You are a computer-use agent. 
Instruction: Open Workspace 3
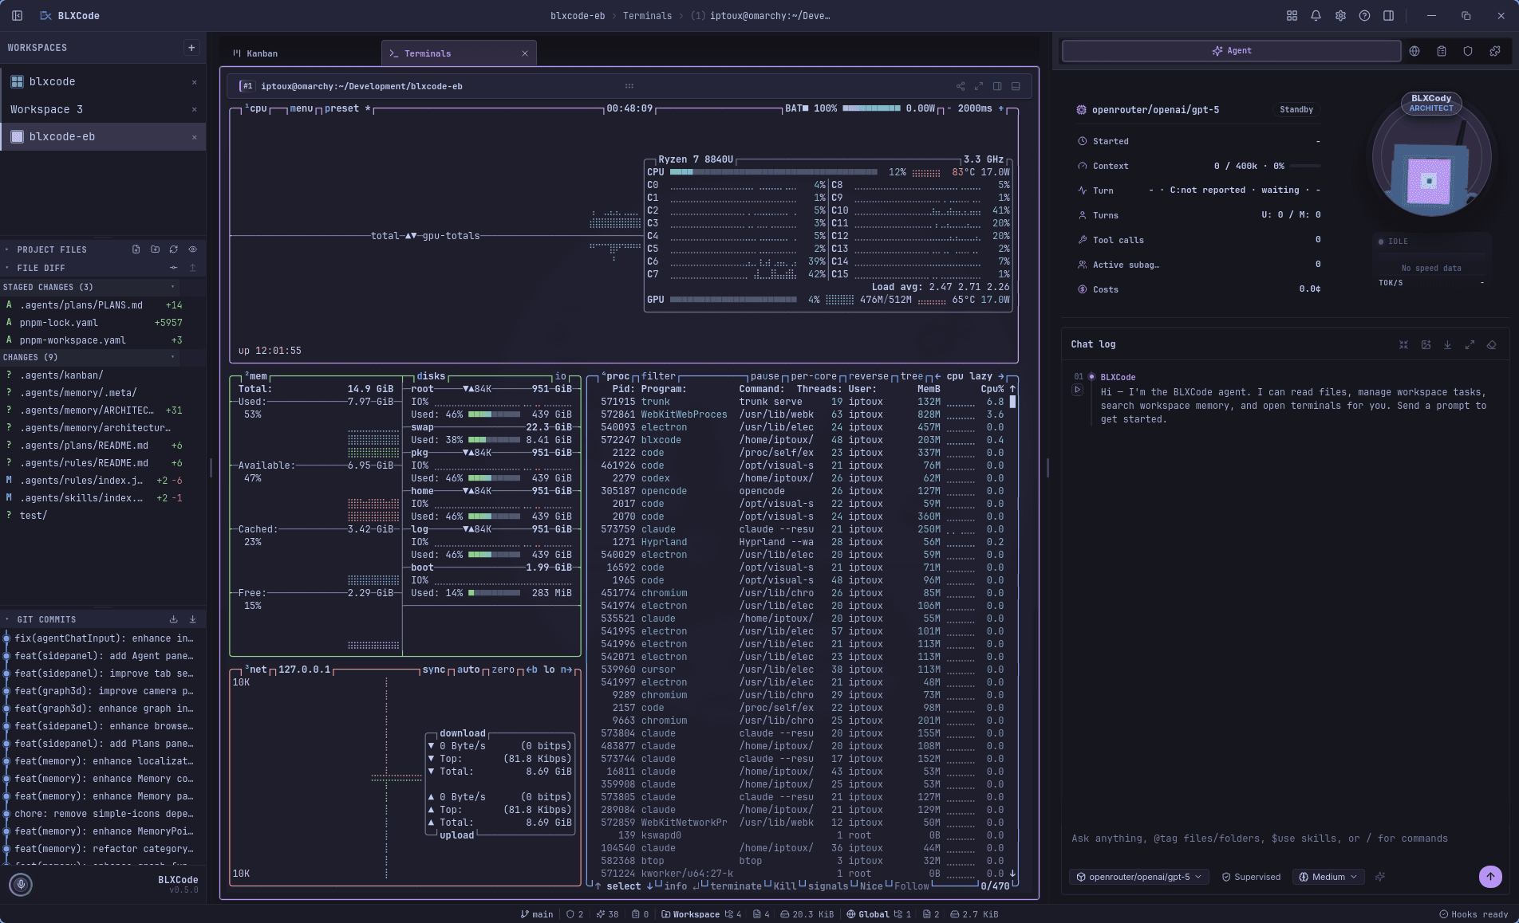pos(103,109)
